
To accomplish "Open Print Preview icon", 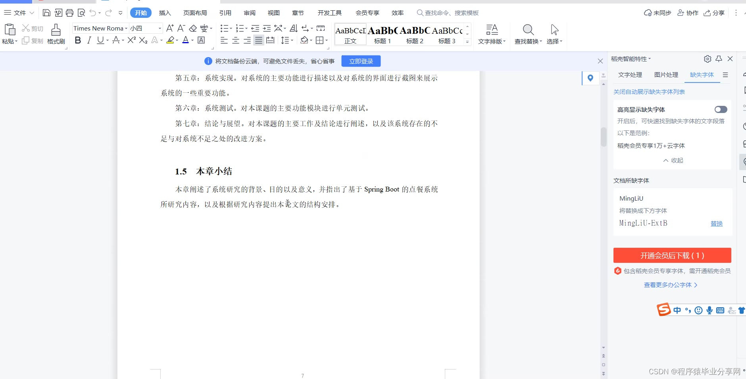I will point(81,13).
